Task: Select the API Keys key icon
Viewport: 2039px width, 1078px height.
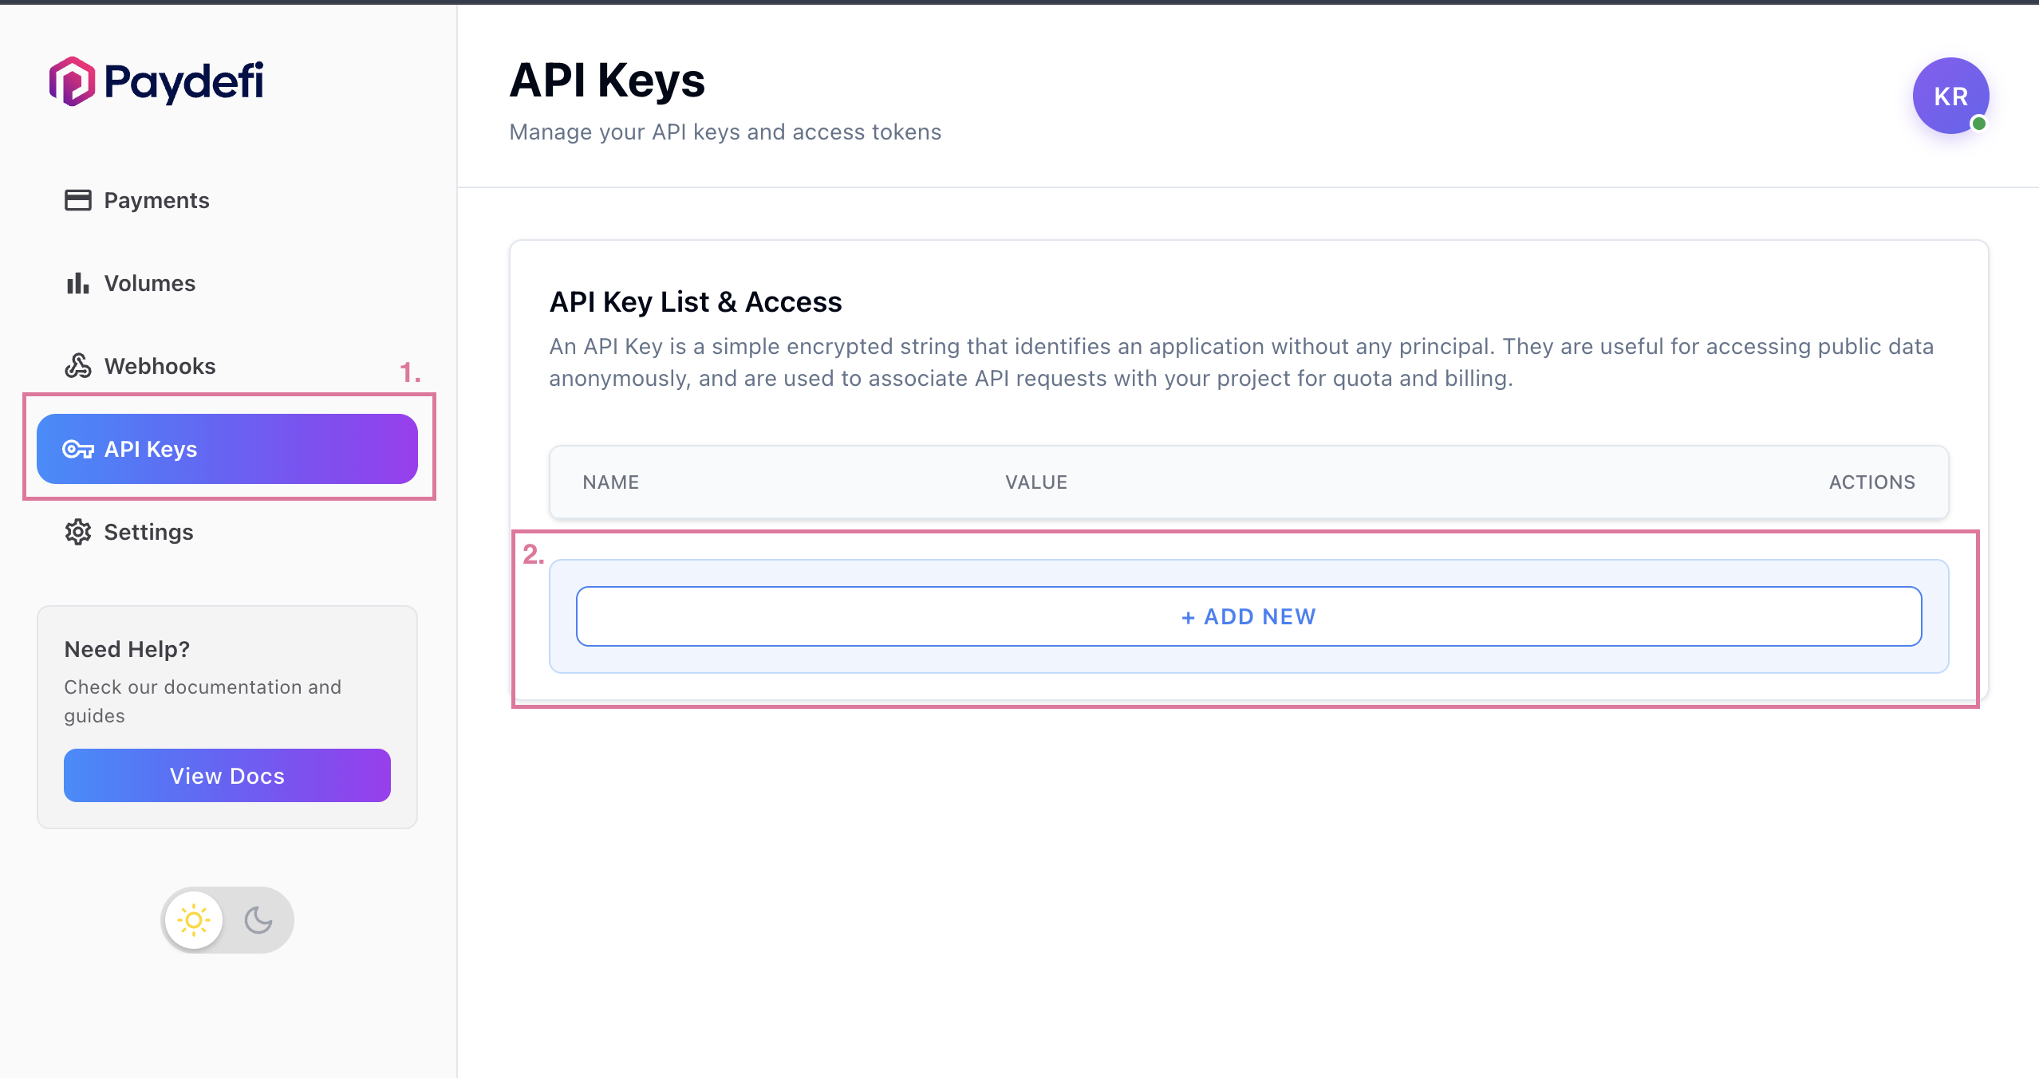Action: (x=77, y=449)
